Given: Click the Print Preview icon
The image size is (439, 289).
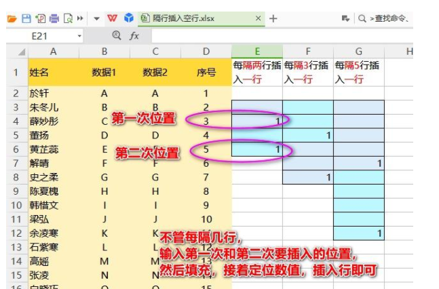Looking at the screenshot, I should pyautogui.click(x=68, y=19).
